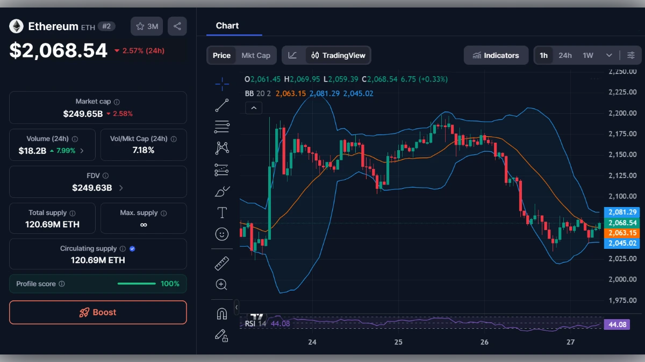Click the Boost button

coord(97,312)
